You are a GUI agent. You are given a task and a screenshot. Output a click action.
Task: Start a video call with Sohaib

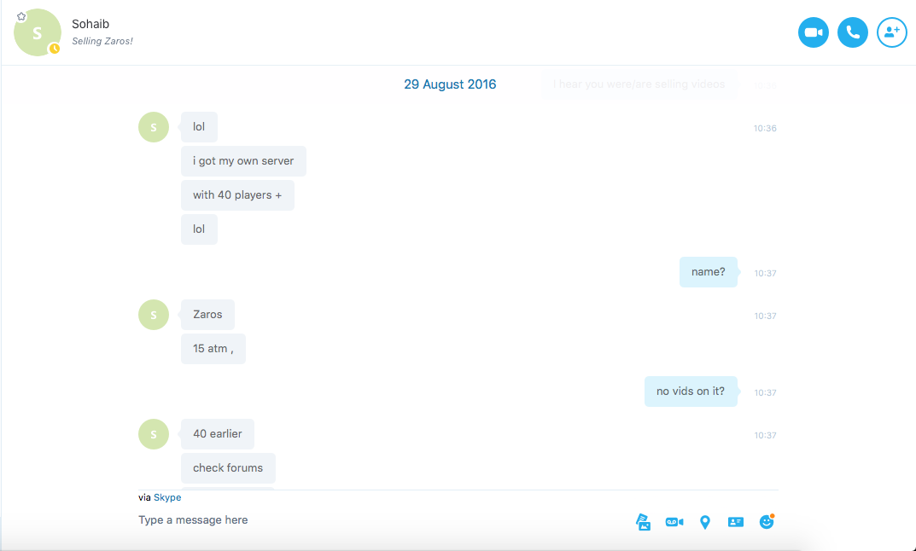pyautogui.click(x=814, y=32)
